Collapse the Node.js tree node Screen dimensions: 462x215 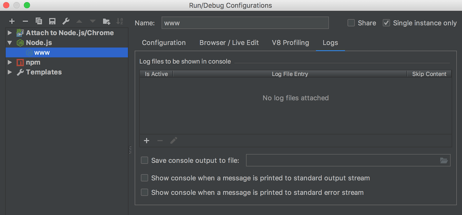[x=10, y=43]
